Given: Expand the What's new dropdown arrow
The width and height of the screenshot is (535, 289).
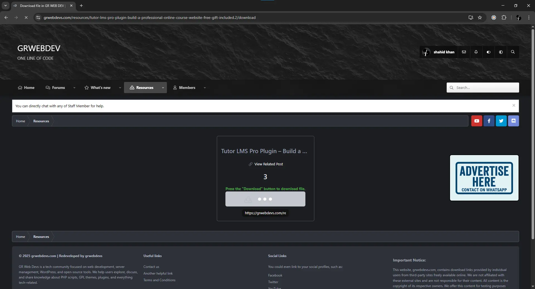Looking at the screenshot, I should [x=120, y=88].
